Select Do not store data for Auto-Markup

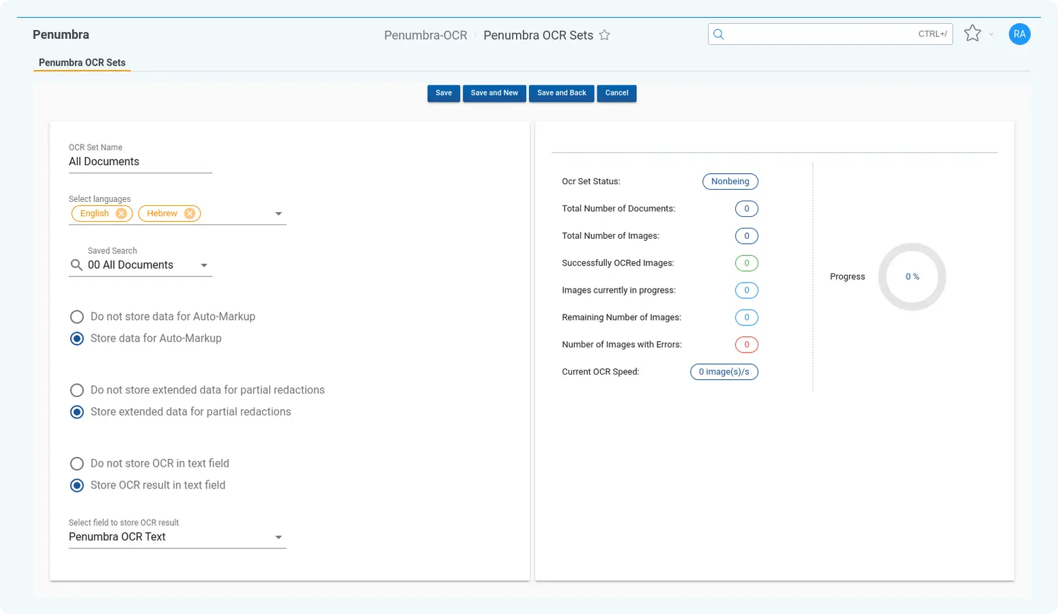point(77,317)
